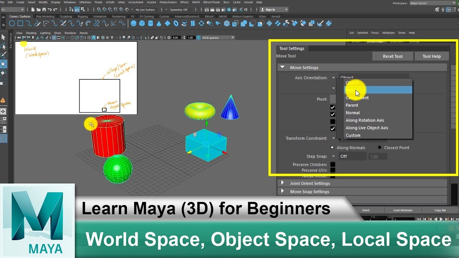Select the NURBS Circle shelf icon
This screenshot has height=258, width=459.
point(12,24)
